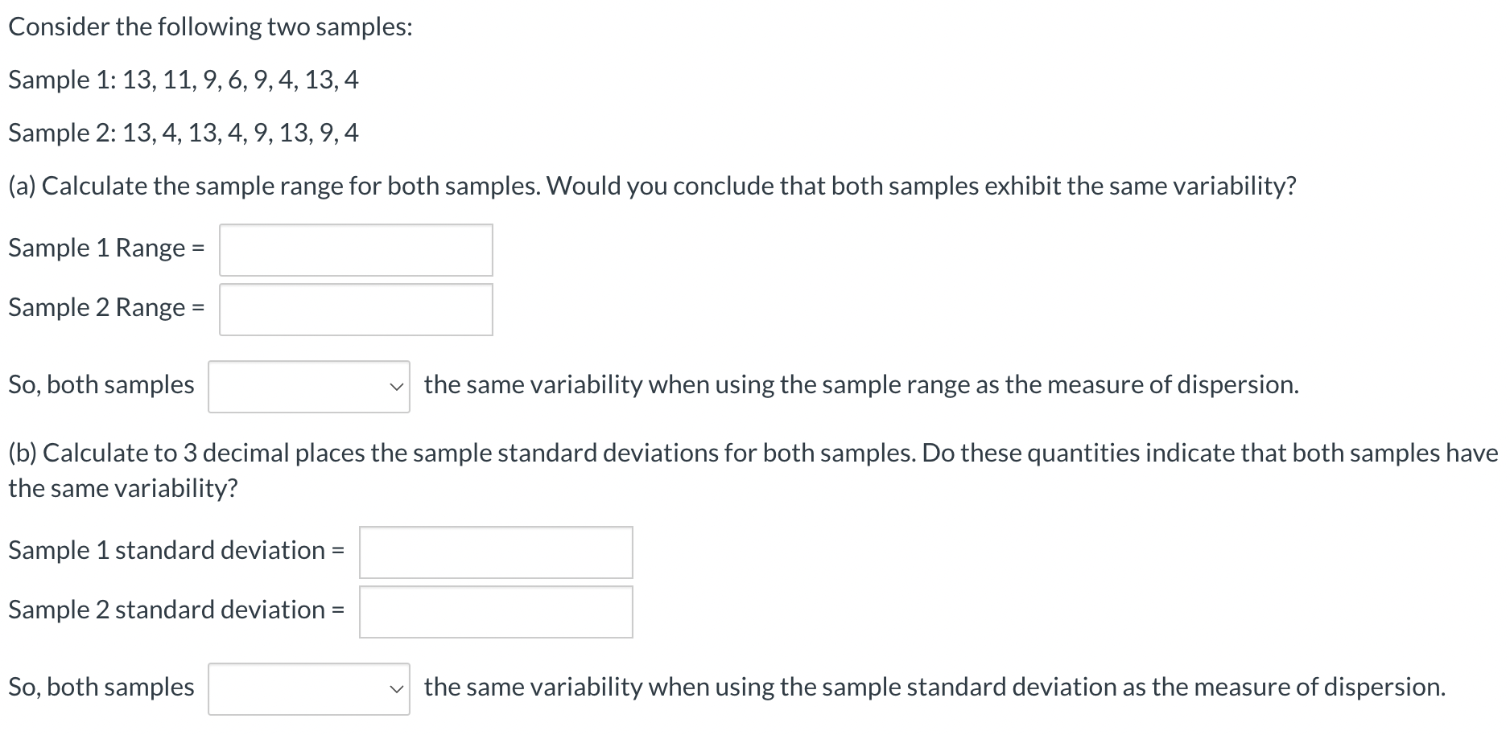
Task: Click the Sample 1 data values line
Action: pyautogui.click(x=184, y=80)
